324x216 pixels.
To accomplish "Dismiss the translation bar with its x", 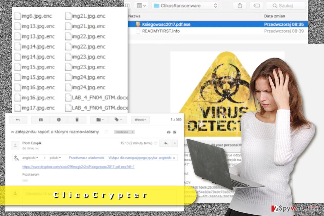I will pyautogui.click(x=174, y=158).
